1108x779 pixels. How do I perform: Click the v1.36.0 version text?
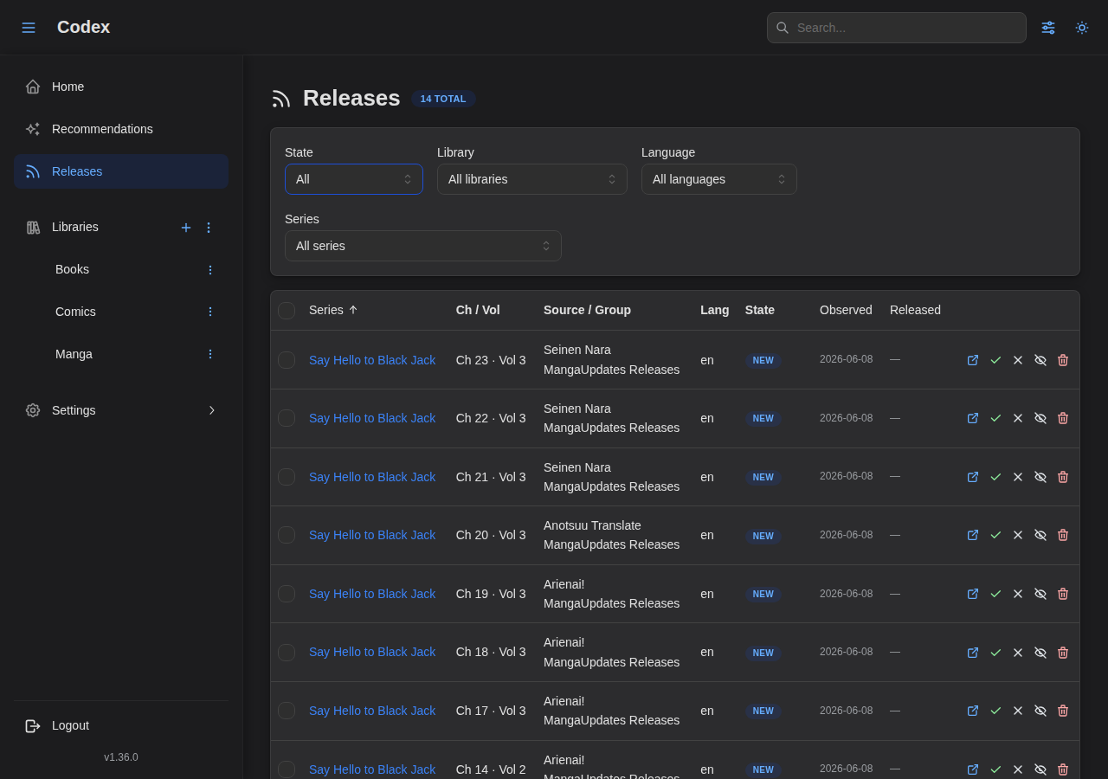click(121, 757)
